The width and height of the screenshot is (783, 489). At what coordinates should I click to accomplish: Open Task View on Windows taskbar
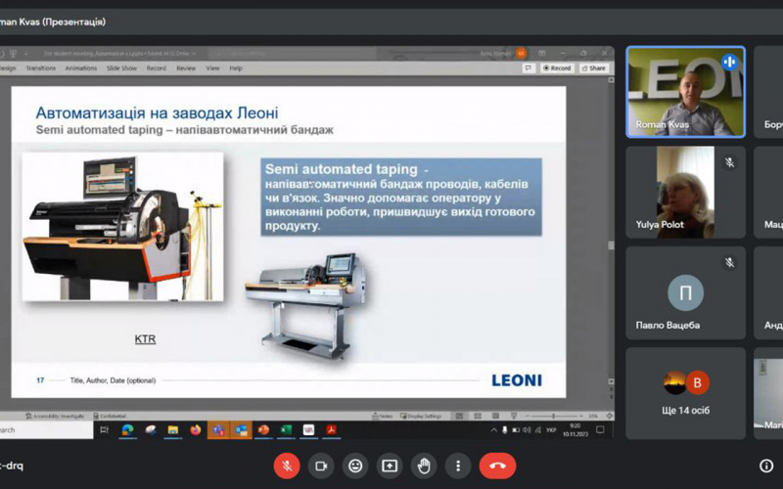pos(105,429)
